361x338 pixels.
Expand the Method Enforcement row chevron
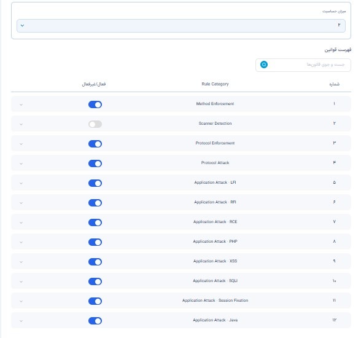point(21,105)
